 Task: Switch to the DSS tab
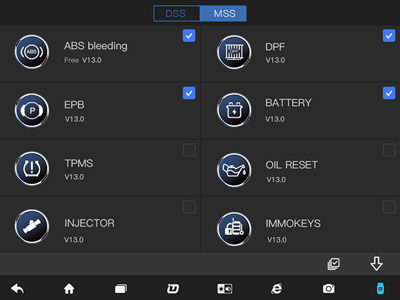pyautogui.click(x=177, y=13)
